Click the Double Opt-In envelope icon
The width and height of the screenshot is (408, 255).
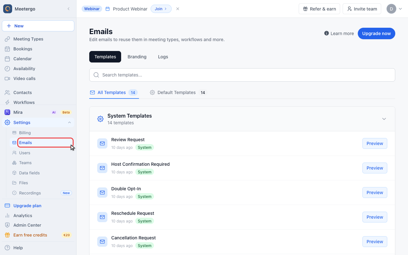point(102,193)
